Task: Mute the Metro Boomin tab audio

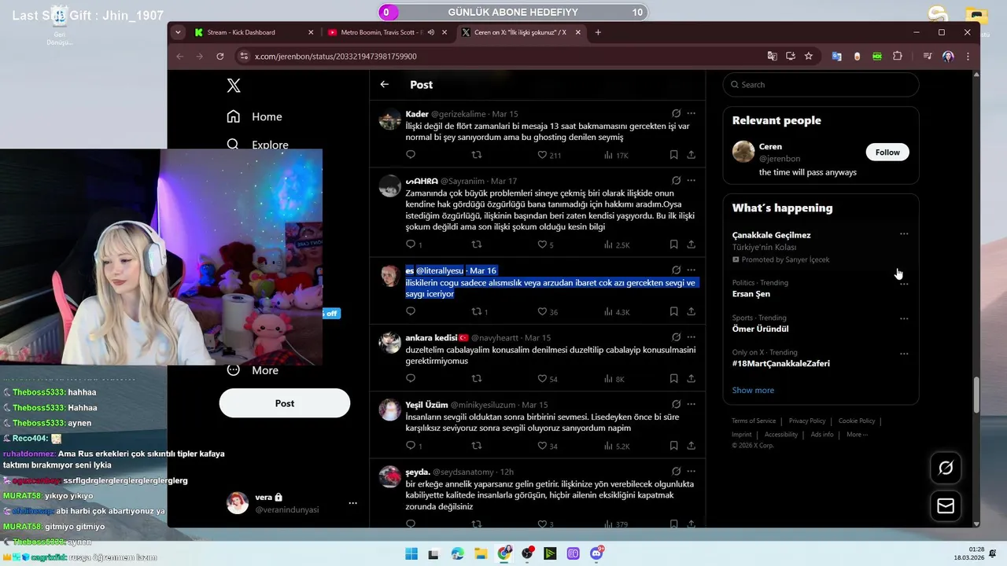Action: 430,32
